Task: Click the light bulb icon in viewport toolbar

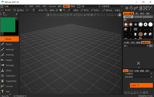Action: [115, 15]
